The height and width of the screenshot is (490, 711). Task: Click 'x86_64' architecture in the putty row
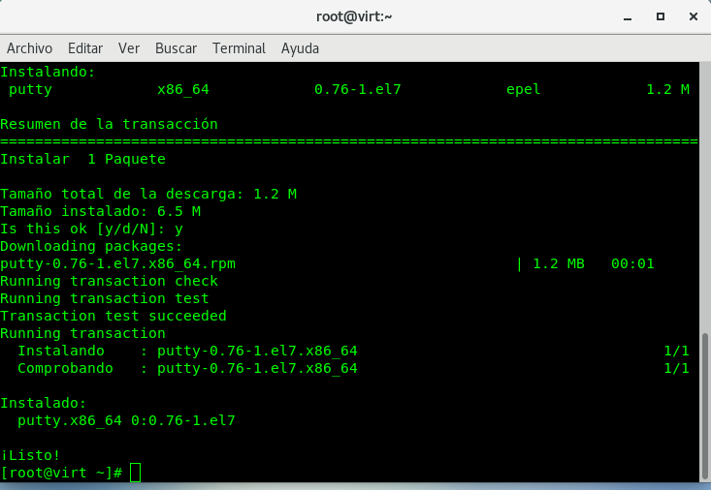pos(183,90)
